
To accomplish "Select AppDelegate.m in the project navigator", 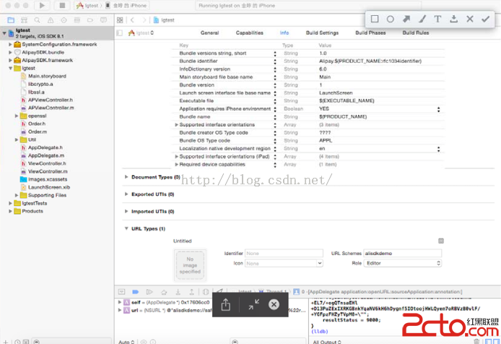I will (45, 155).
